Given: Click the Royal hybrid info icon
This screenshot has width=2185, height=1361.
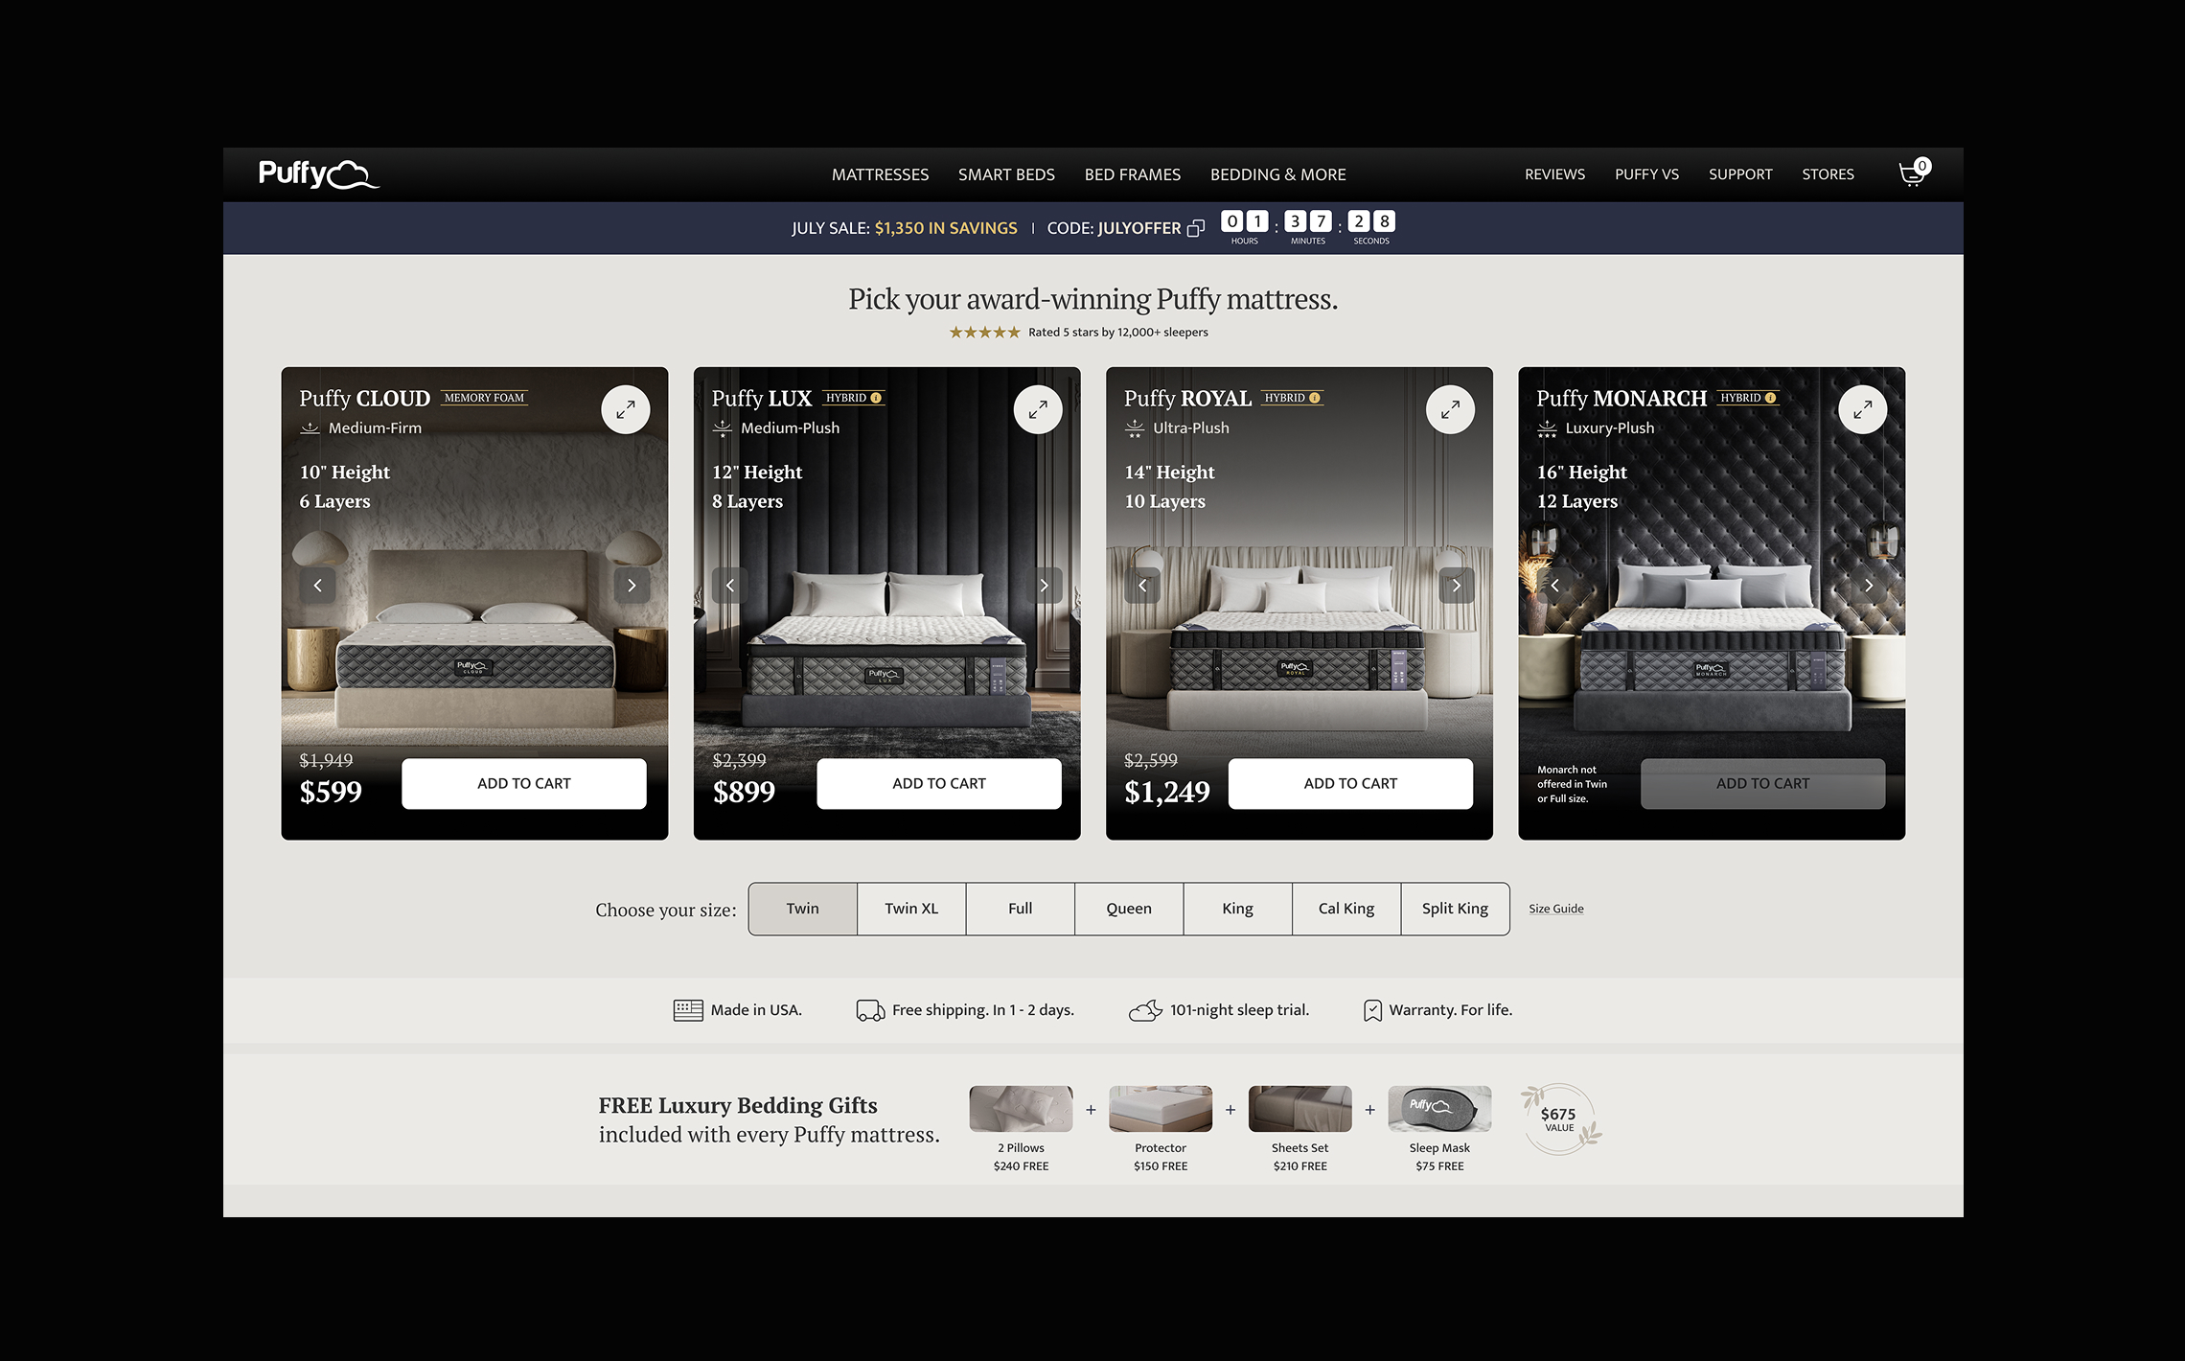Looking at the screenshot, I should tap(1315, 398).
